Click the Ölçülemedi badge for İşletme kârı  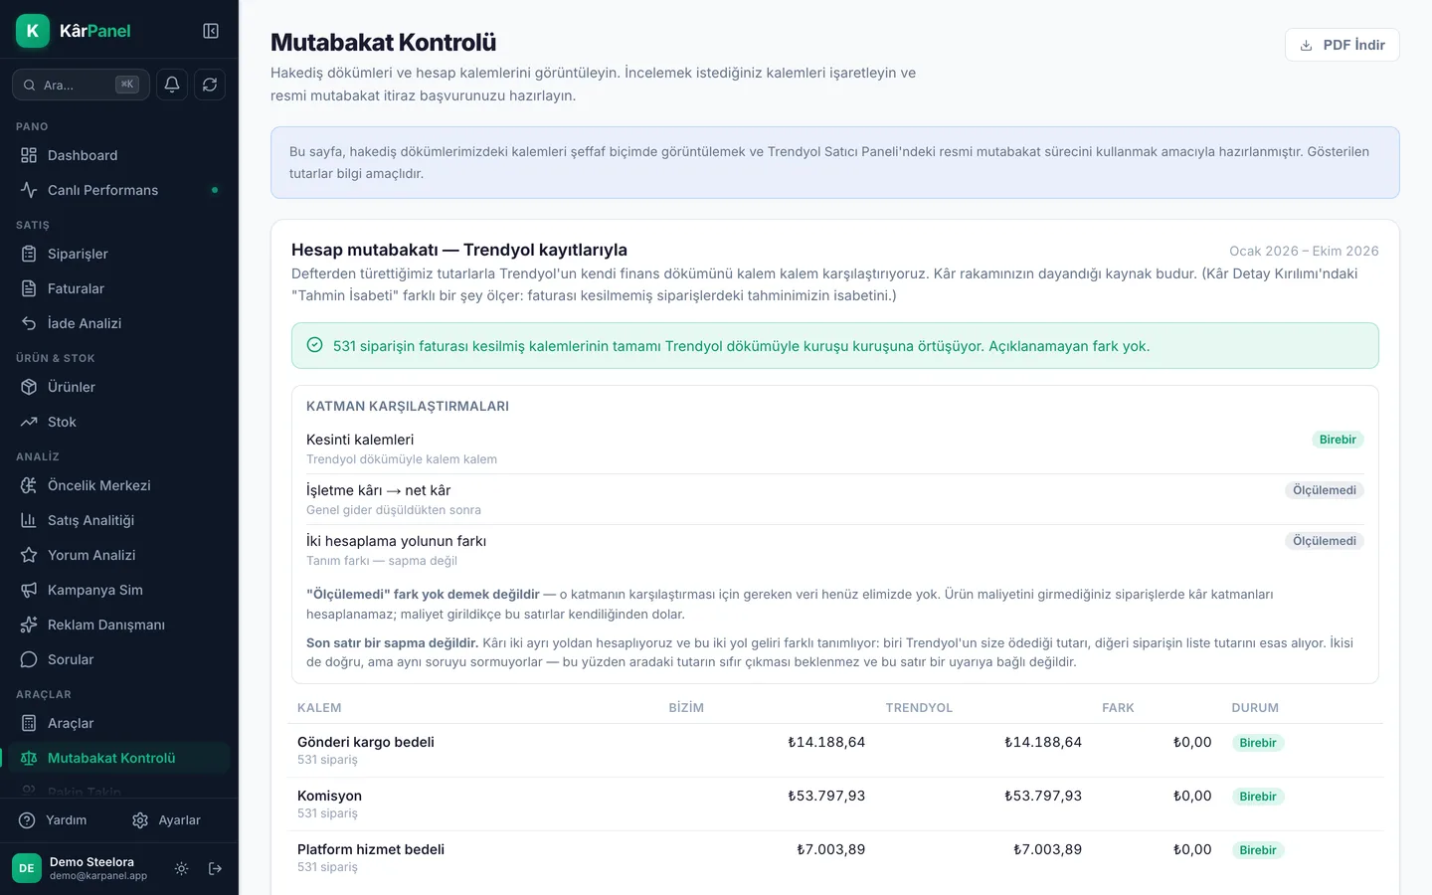[1324, 490]
